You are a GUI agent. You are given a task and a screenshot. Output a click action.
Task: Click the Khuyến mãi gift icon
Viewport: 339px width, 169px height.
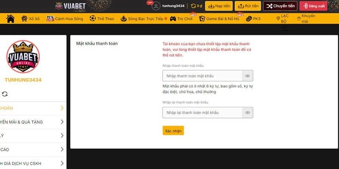coord(299,19)
